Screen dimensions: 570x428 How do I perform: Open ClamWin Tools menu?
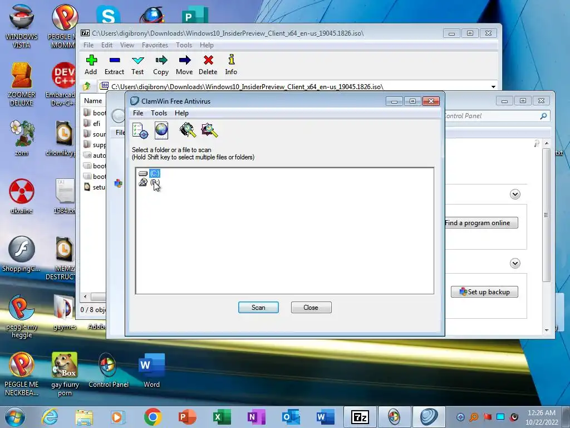point(159,113)
